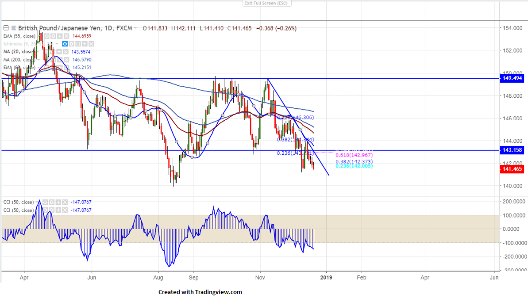This screenshot has height=302, width=528.
Task: Click the open value O141.833
Action: [155, 28]
